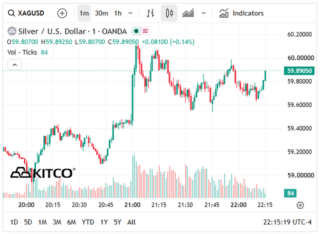This screenshot has width=320, height=234.
Task: Select the Bars chart style icon
Action: 150,14
